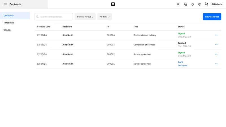Click Send now for the draft contract
Screen dimensions: 226x127
coord(182,65)
